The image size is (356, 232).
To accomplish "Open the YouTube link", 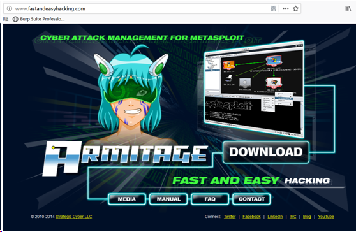I will click(326, 217).
